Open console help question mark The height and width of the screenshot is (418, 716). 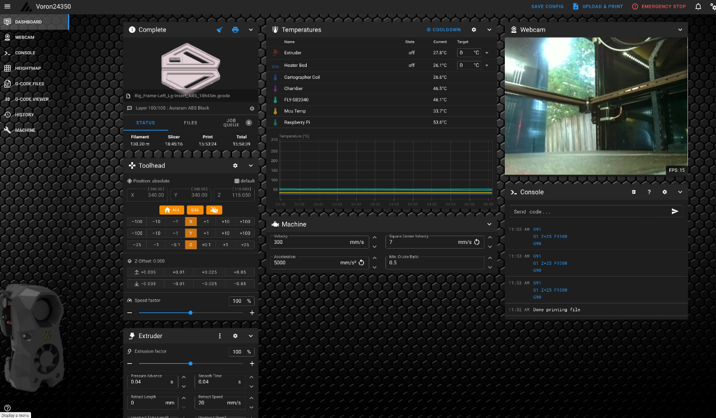(649, 192)
